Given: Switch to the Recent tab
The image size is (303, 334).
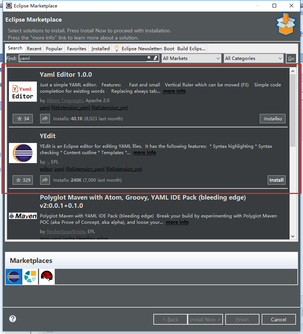Looking at the screenshot, I should pos(34,48).
